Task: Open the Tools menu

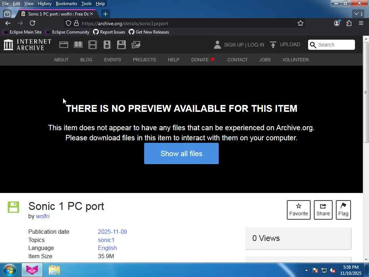Action: pos(86,4)
